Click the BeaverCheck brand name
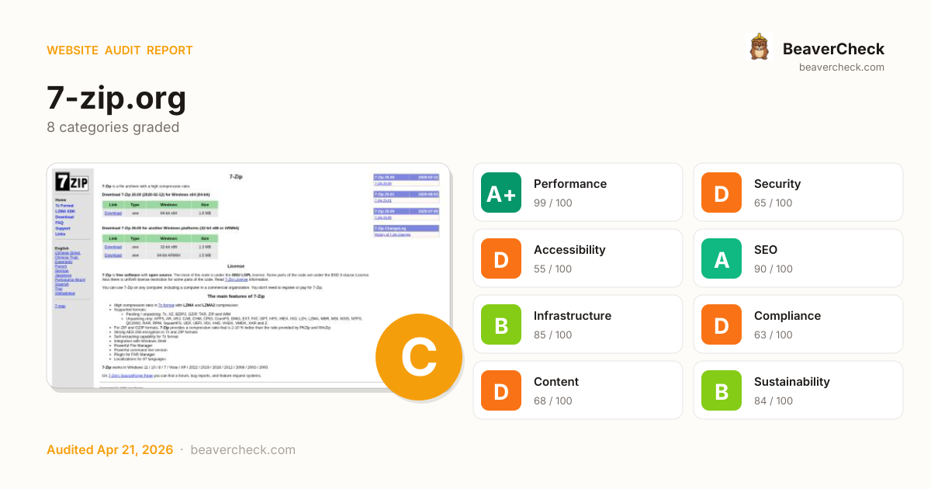931x489 pixels. (x=833, y=49)
